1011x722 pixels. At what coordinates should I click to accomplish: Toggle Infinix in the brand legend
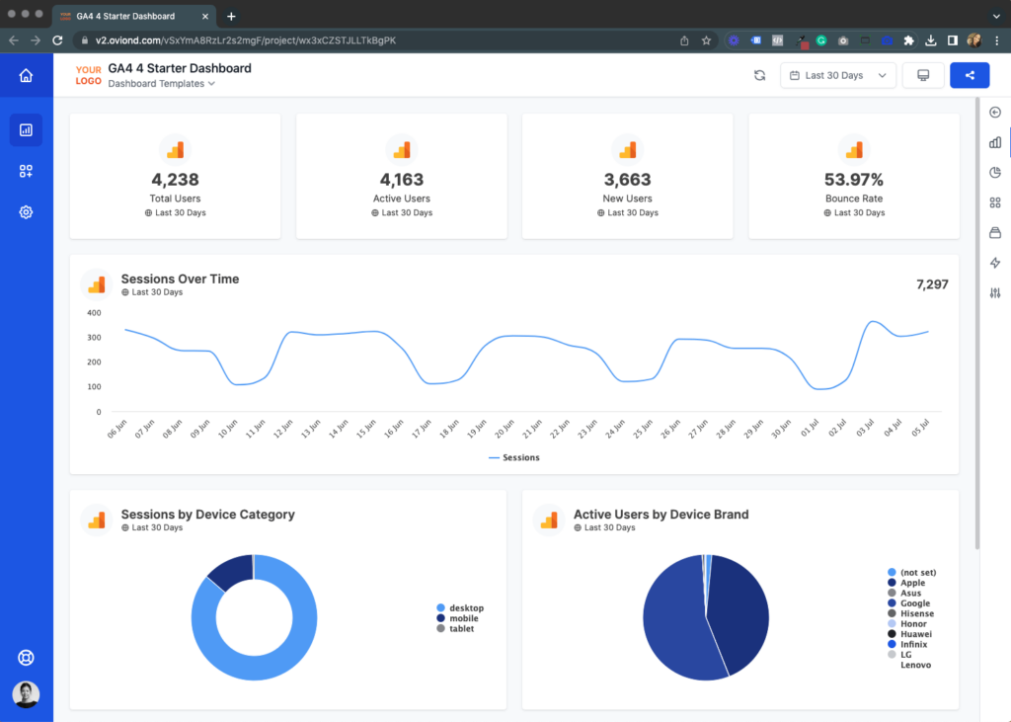point(907,644)
